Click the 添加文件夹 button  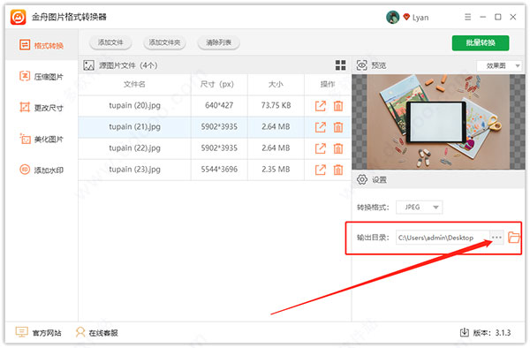point(164,42)
